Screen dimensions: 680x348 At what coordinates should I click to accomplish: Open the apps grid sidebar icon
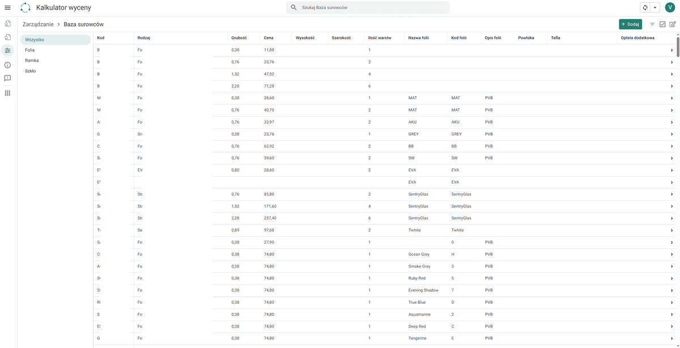[x=7, y=93]
